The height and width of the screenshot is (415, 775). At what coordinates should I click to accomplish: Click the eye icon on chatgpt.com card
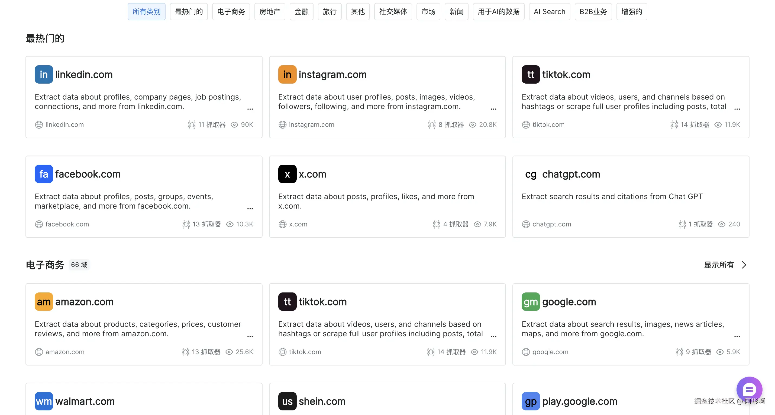coord(721,224)
